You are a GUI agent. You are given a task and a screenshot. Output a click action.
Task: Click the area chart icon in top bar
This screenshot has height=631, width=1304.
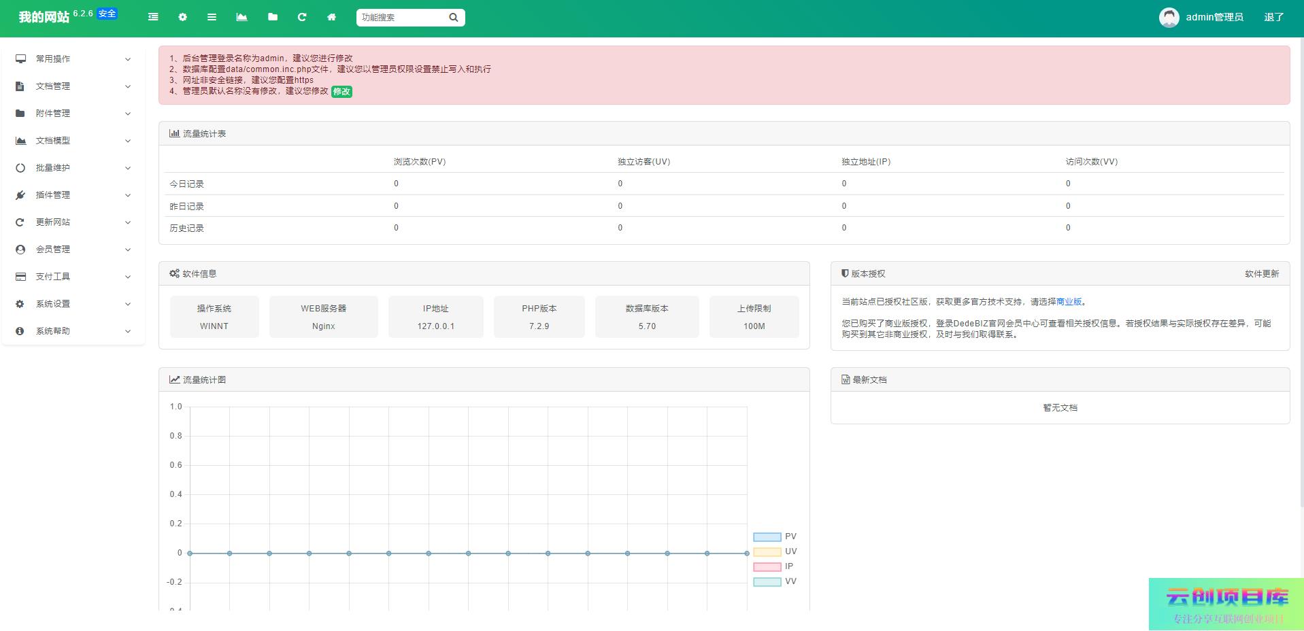click(x=241, y=17)
